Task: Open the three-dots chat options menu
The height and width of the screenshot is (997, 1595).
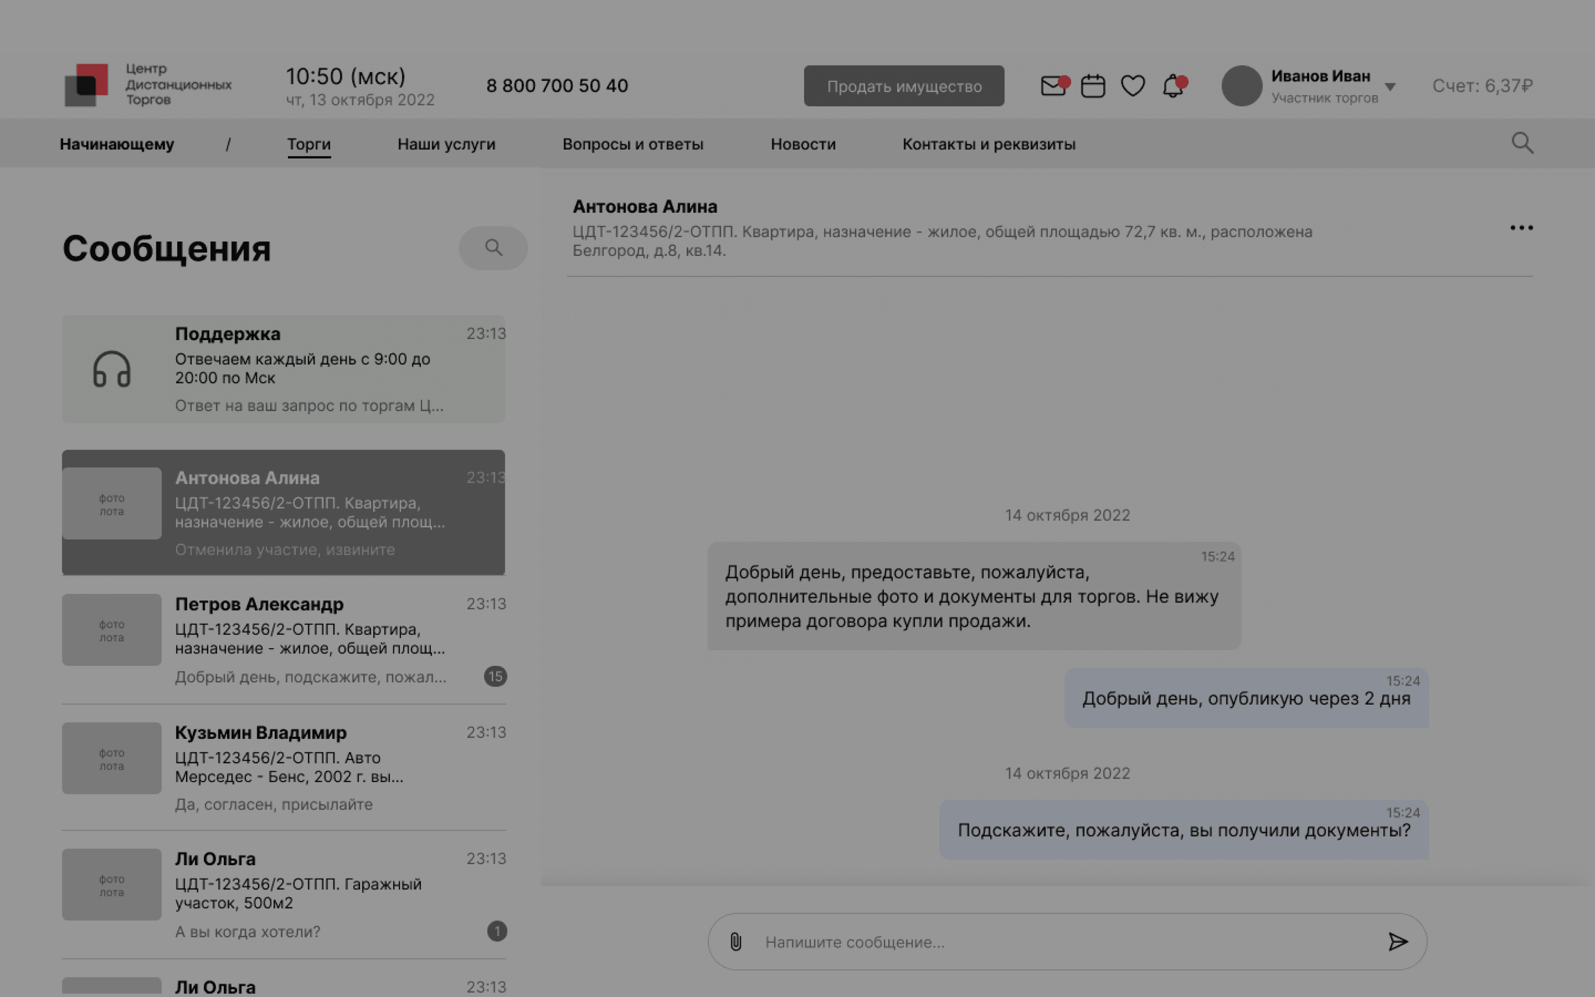Action: (x=1521, y=227)
